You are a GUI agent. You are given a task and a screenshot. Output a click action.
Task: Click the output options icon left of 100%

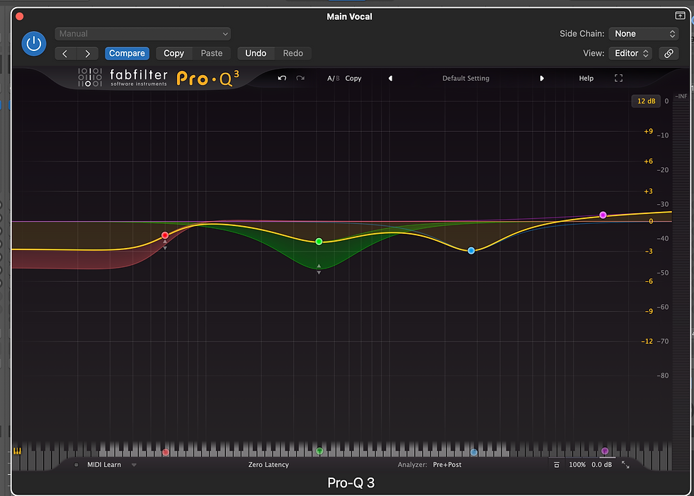(557, 465)
